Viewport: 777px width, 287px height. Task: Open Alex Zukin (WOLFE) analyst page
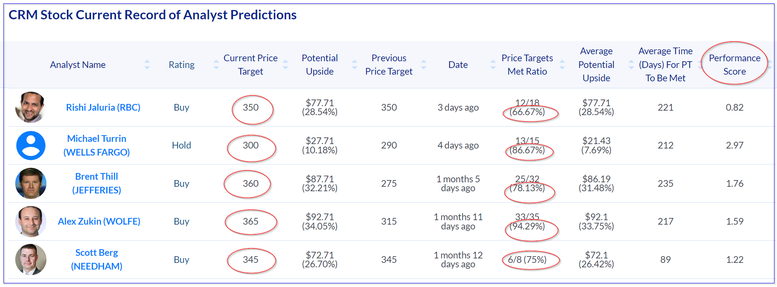coord(99,221)
